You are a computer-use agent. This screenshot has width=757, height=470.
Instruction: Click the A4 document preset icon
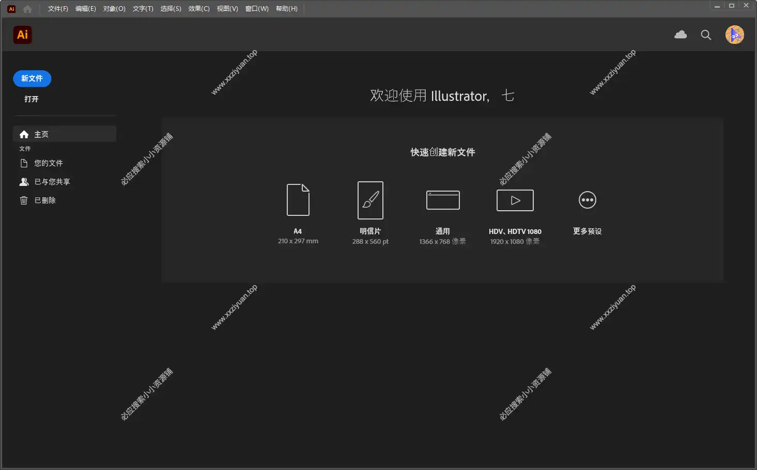[298, 200]
